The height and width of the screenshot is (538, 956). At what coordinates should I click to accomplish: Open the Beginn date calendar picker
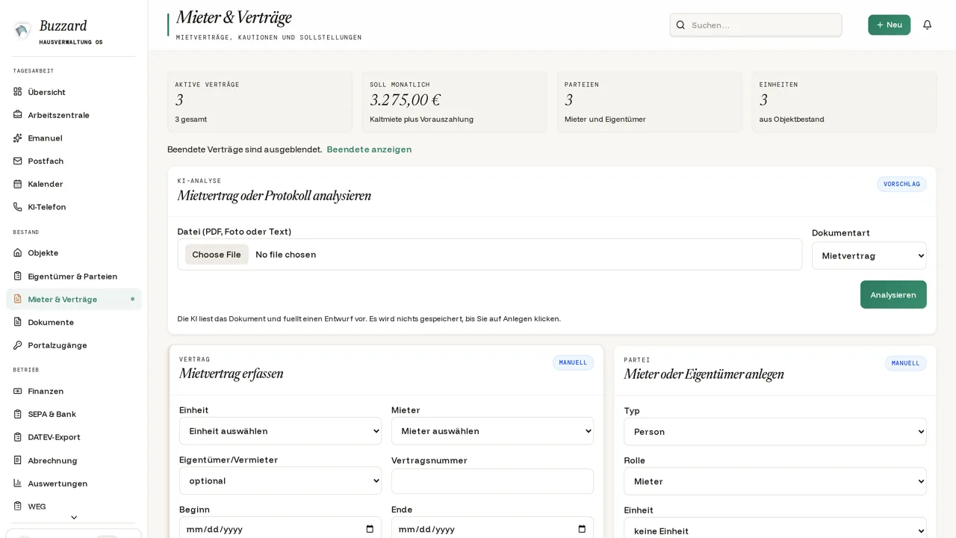pos(370,529)
